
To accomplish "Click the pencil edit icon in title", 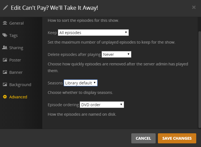I will [x=5, y=8].
